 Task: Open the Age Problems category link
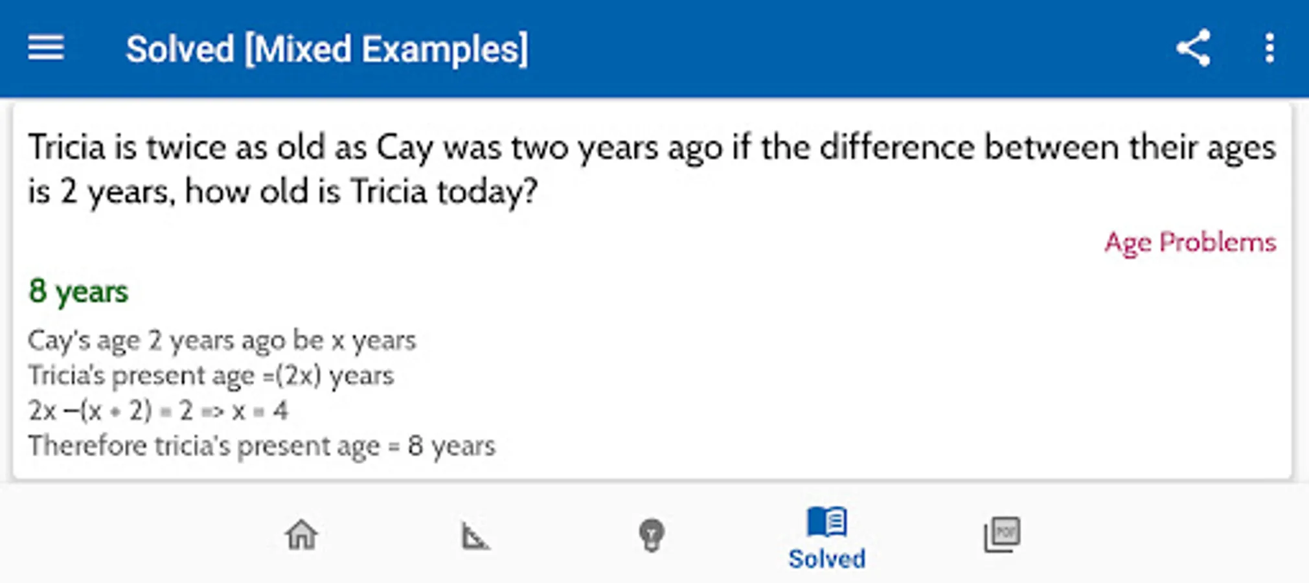pos(1190,242)
